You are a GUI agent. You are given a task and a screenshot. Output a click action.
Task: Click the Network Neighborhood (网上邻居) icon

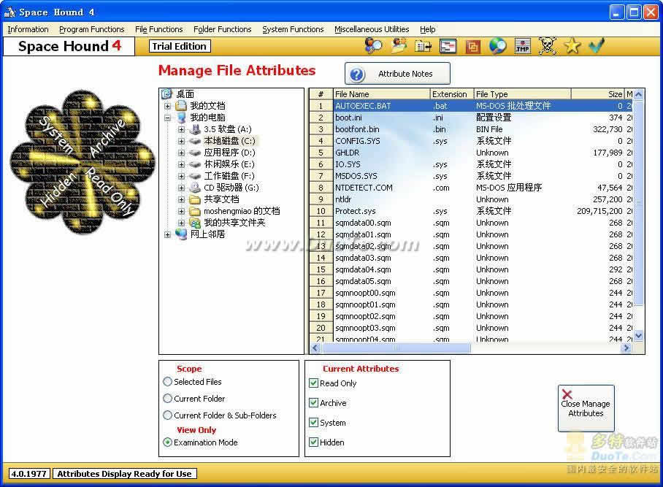point(181,234)
